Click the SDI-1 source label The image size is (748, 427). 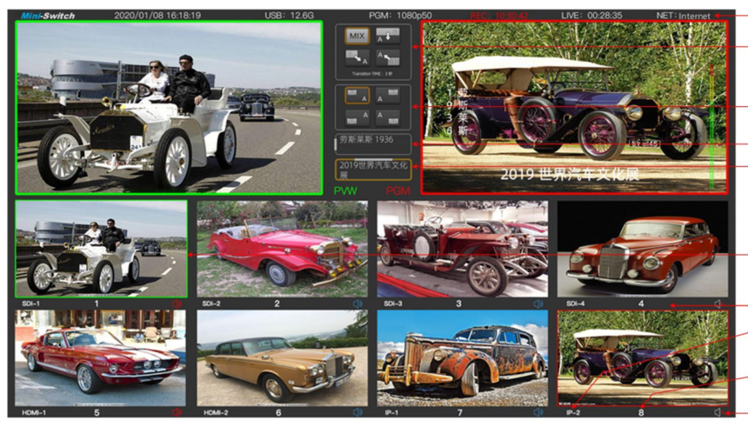30,304
